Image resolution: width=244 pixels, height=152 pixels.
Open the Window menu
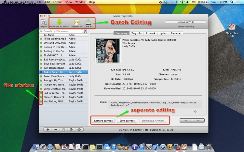80,2
